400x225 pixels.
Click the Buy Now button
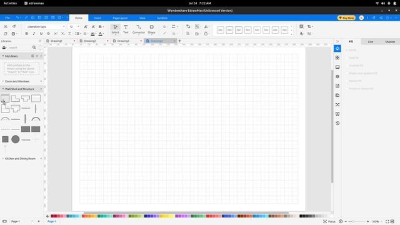point(346,18)
